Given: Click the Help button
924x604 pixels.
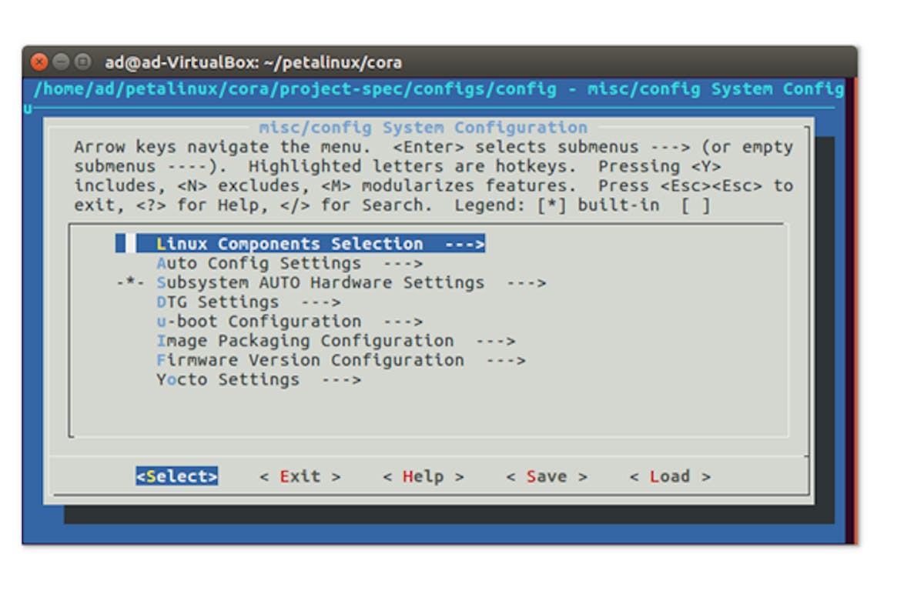Looking at the screenshot, I should 423,476.
